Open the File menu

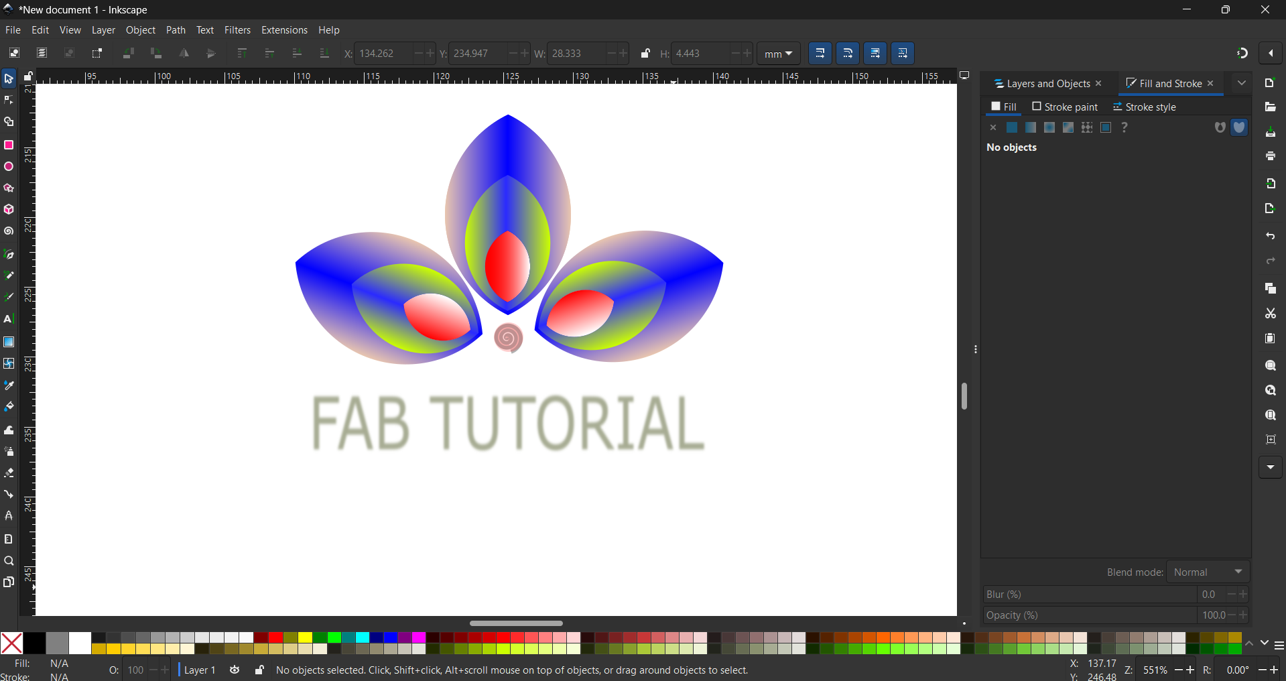point(13,30)
